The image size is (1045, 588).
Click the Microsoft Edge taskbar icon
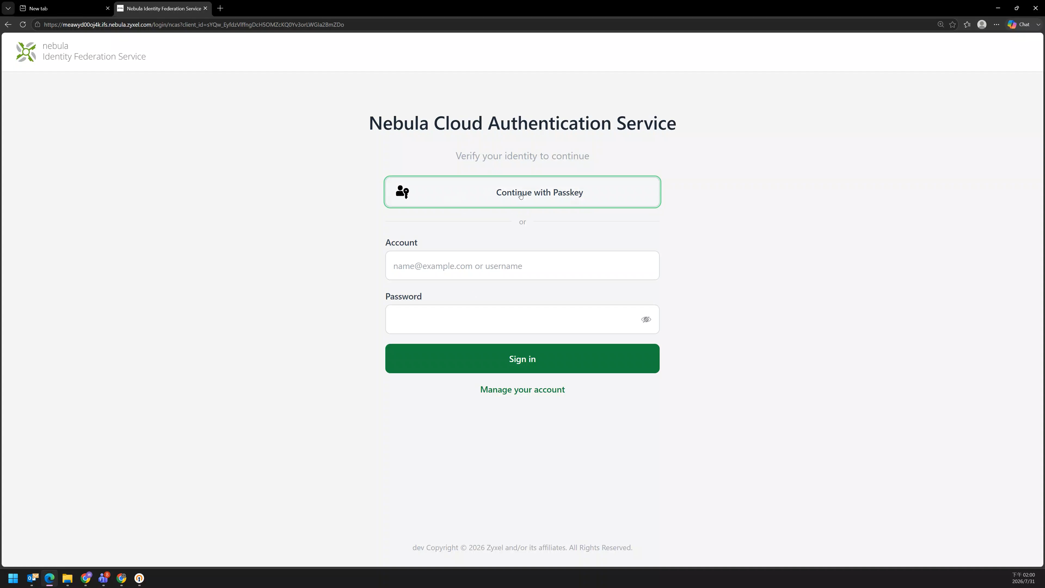[50, 578]
